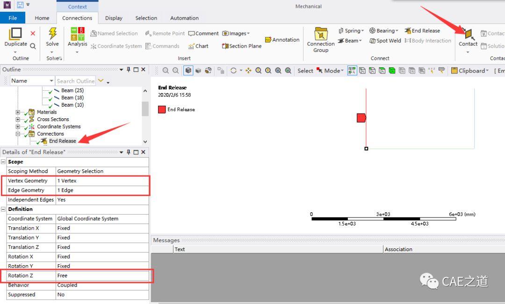
Task: Insert a Spot Weld connection
Action: point(385,41)
